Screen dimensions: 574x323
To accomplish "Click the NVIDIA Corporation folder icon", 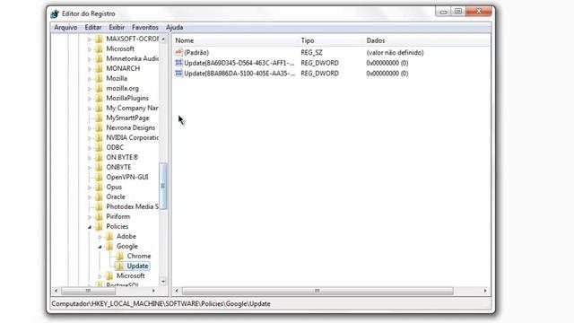I will pos(99,137).
